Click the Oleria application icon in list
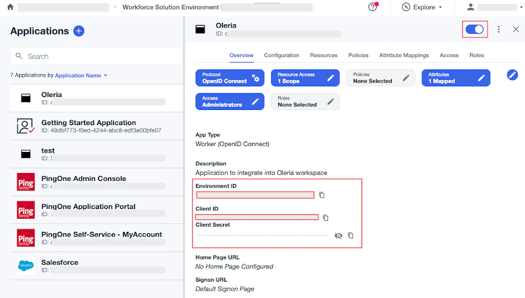525x298 pixels. click(26, 98)
